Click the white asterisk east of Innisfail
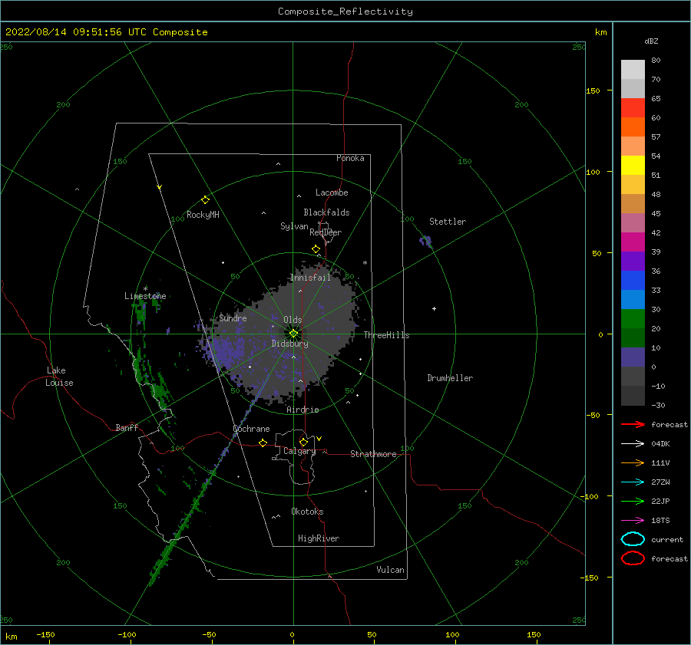This screenshot has width=691, height=645. pos(365,263)
